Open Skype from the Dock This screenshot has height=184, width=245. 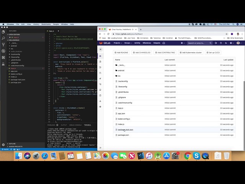(196, 156)
